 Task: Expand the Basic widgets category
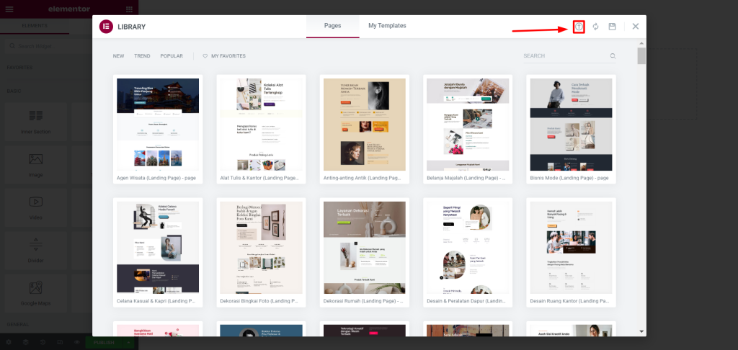(14, 91)
